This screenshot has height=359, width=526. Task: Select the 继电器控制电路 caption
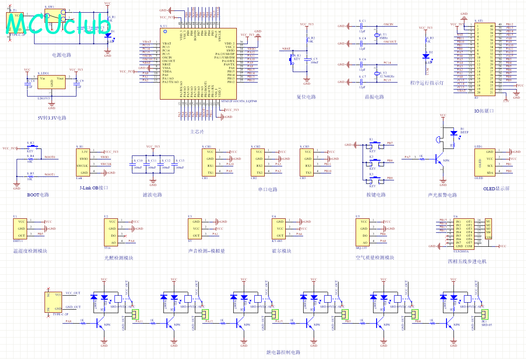click(284, 352)
